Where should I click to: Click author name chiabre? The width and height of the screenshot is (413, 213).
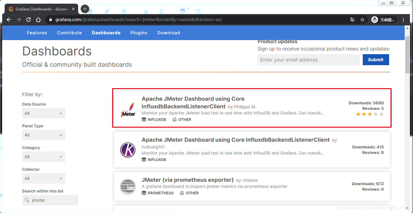point(249,180)
